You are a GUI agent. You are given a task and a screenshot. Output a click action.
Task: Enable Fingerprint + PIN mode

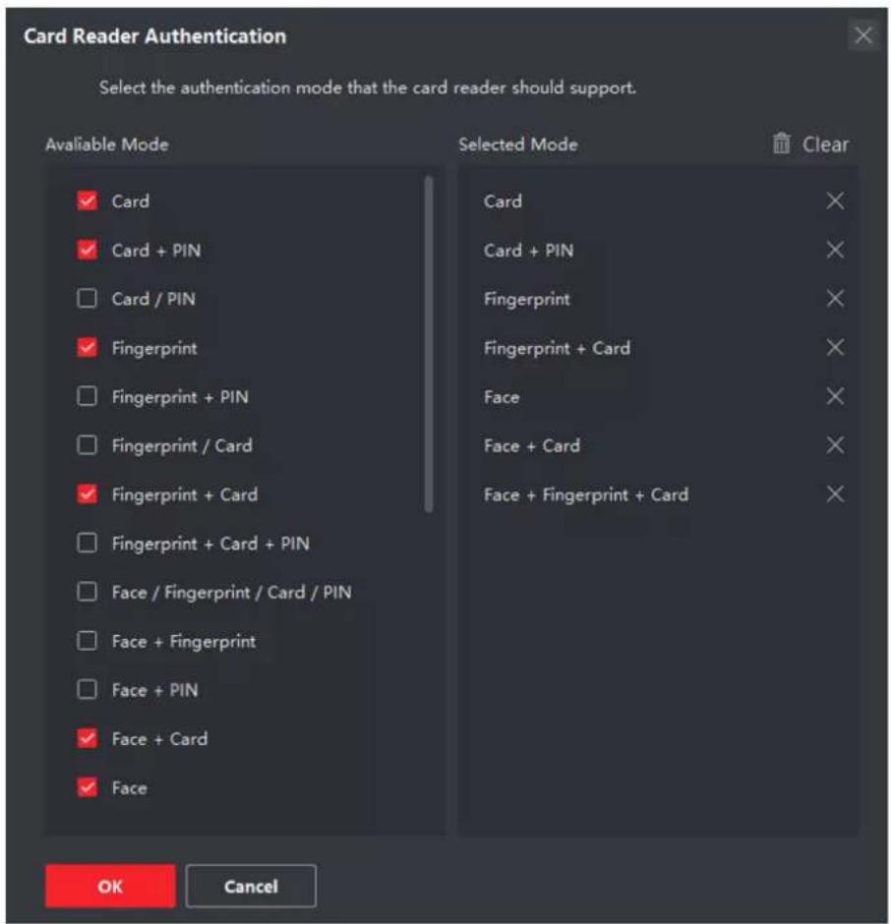87,396
